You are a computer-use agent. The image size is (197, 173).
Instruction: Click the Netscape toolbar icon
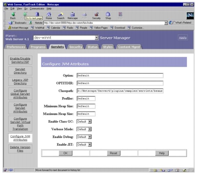[73, 16]
